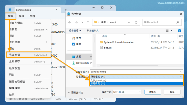Choose 全部儲存 menu item
187x105 pixels.
(29, 61)
